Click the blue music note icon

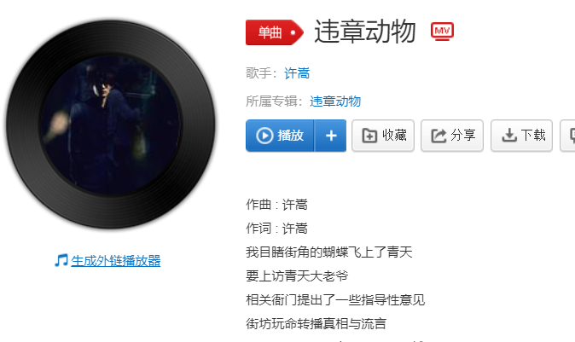[61, 261]
